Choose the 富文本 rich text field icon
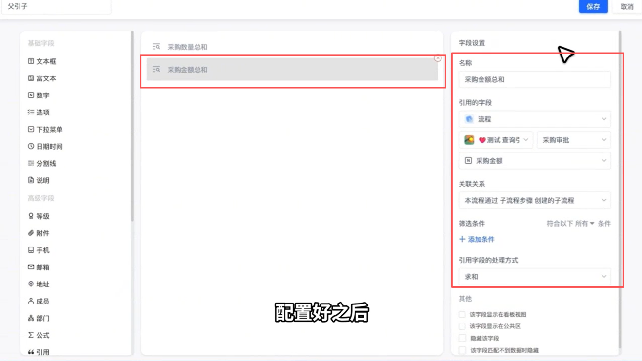The image size is (642, 361). 31,78
